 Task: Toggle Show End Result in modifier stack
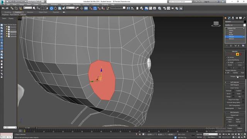[x=231, y=46]
